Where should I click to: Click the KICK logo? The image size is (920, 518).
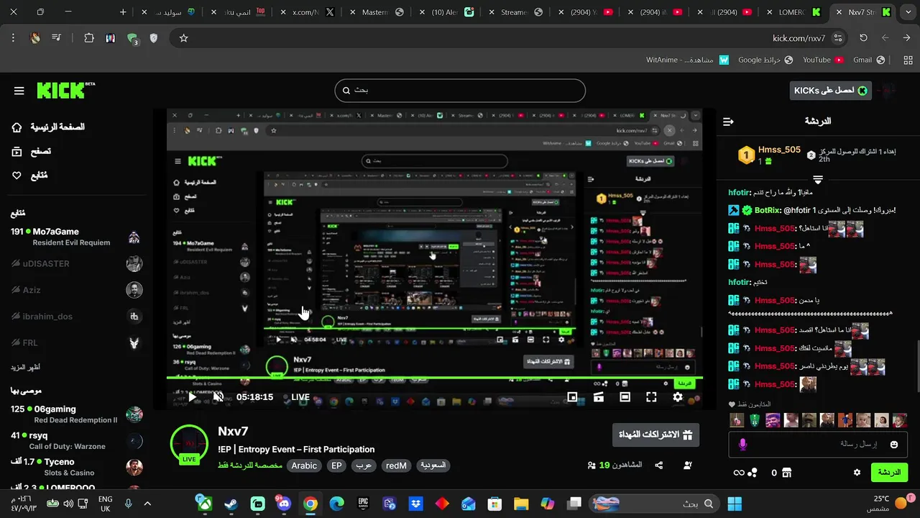coord(65,90)
